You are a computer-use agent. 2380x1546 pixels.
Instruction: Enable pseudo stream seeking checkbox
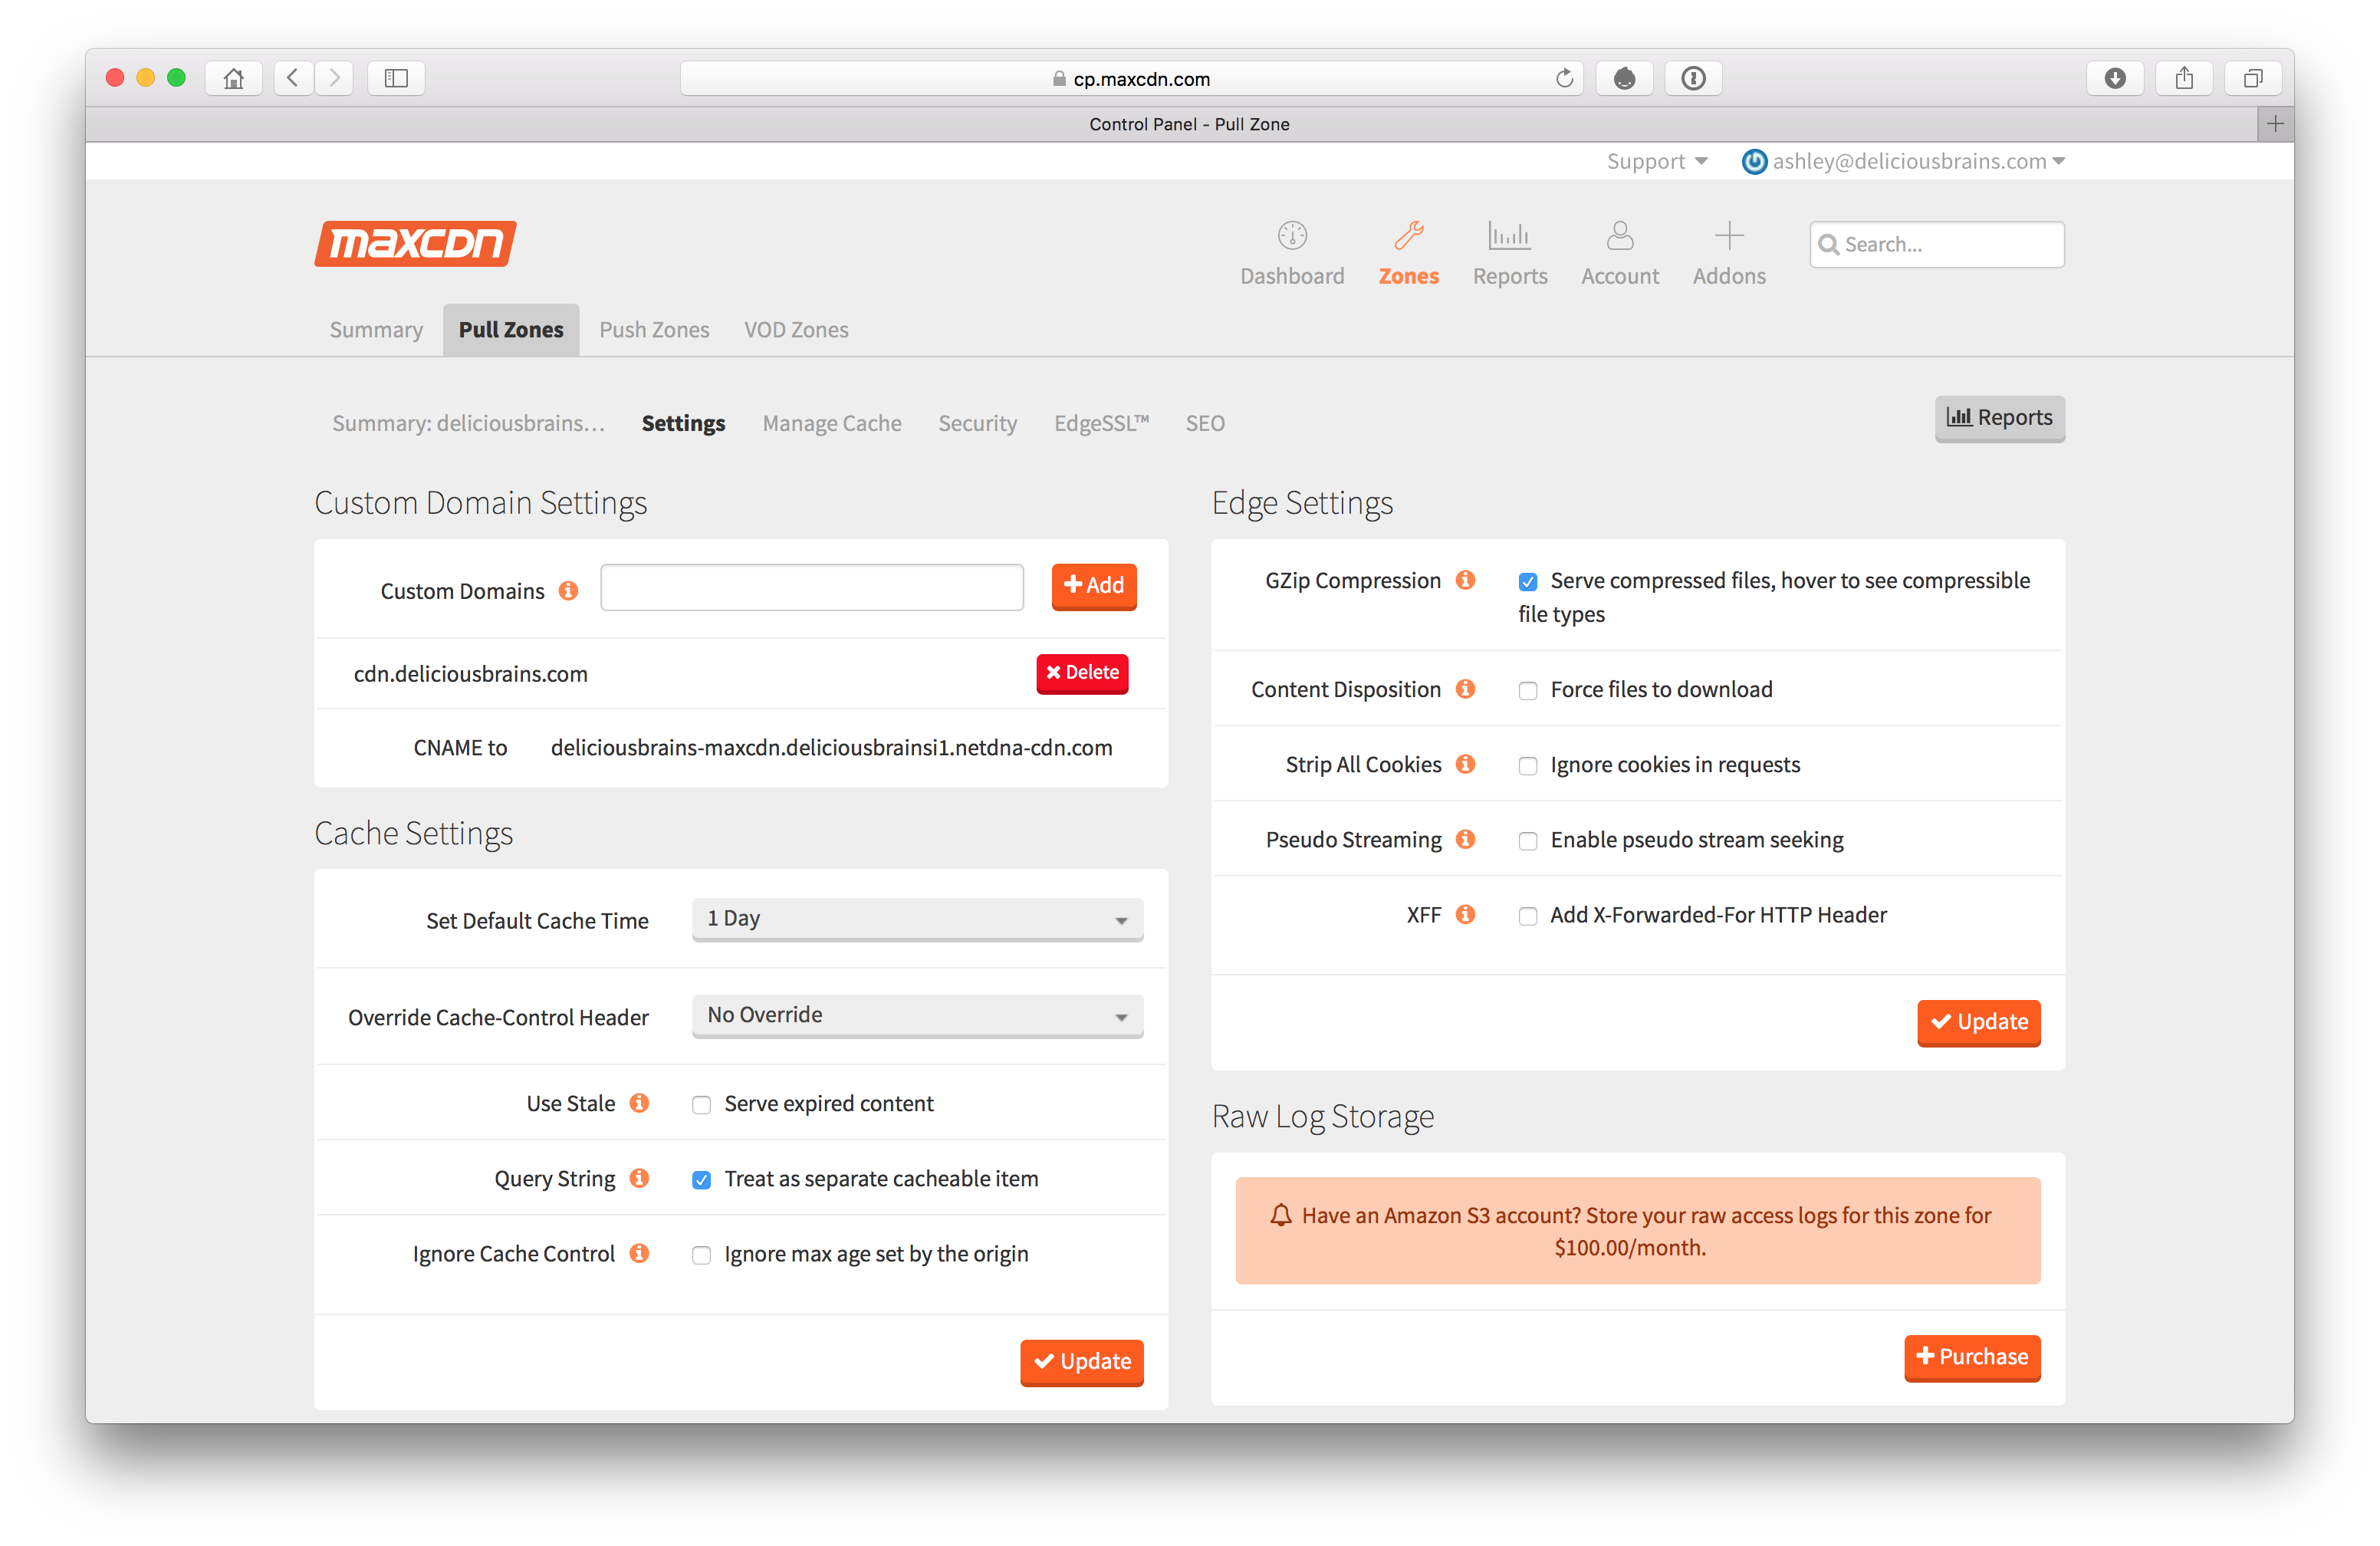(1527, 840)
